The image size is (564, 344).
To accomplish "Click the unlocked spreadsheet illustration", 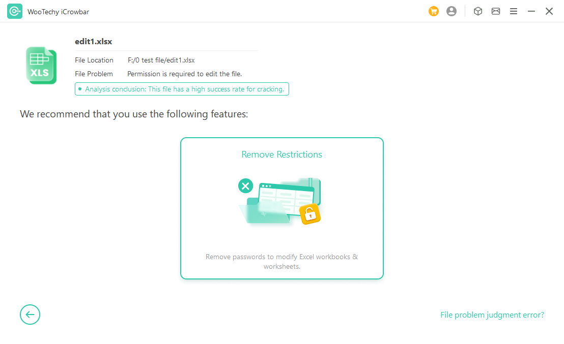I will (x=280, y=201).
